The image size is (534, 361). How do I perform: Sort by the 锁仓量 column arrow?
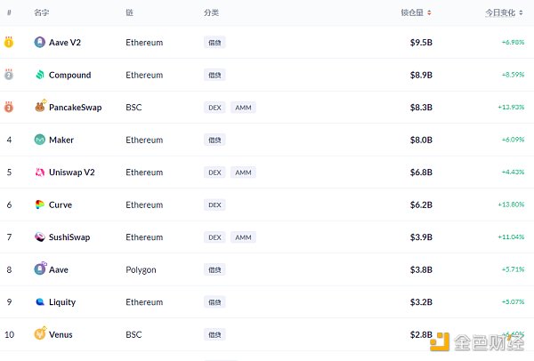[x=429, y=13]
